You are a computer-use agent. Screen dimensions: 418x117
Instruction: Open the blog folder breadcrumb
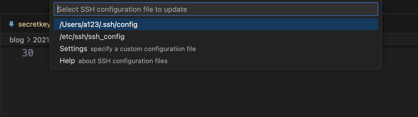tap(17, 40)
